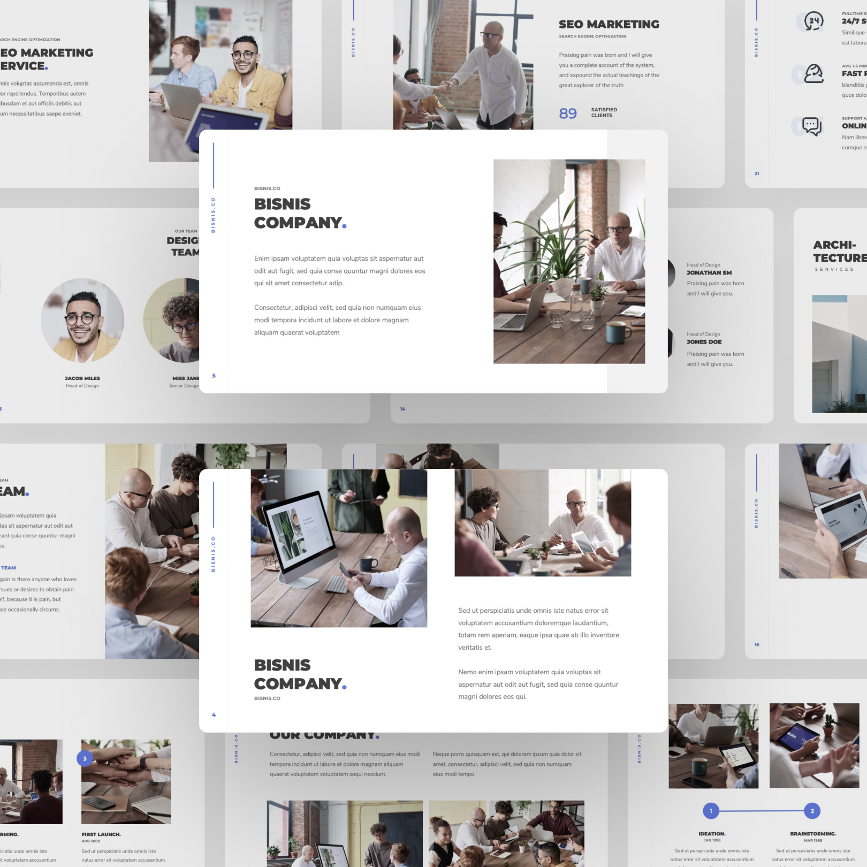Select the headset Fast Response icon
Screen dimensions: 867x867
click(814, 73)
